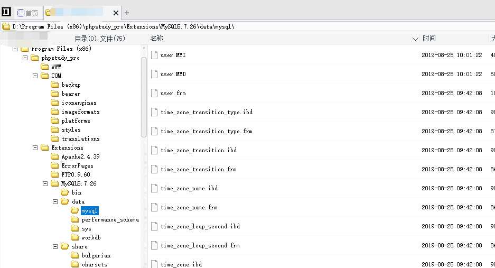Collapse the MySQL5.7.26 tree node

[x=45, y=183]
